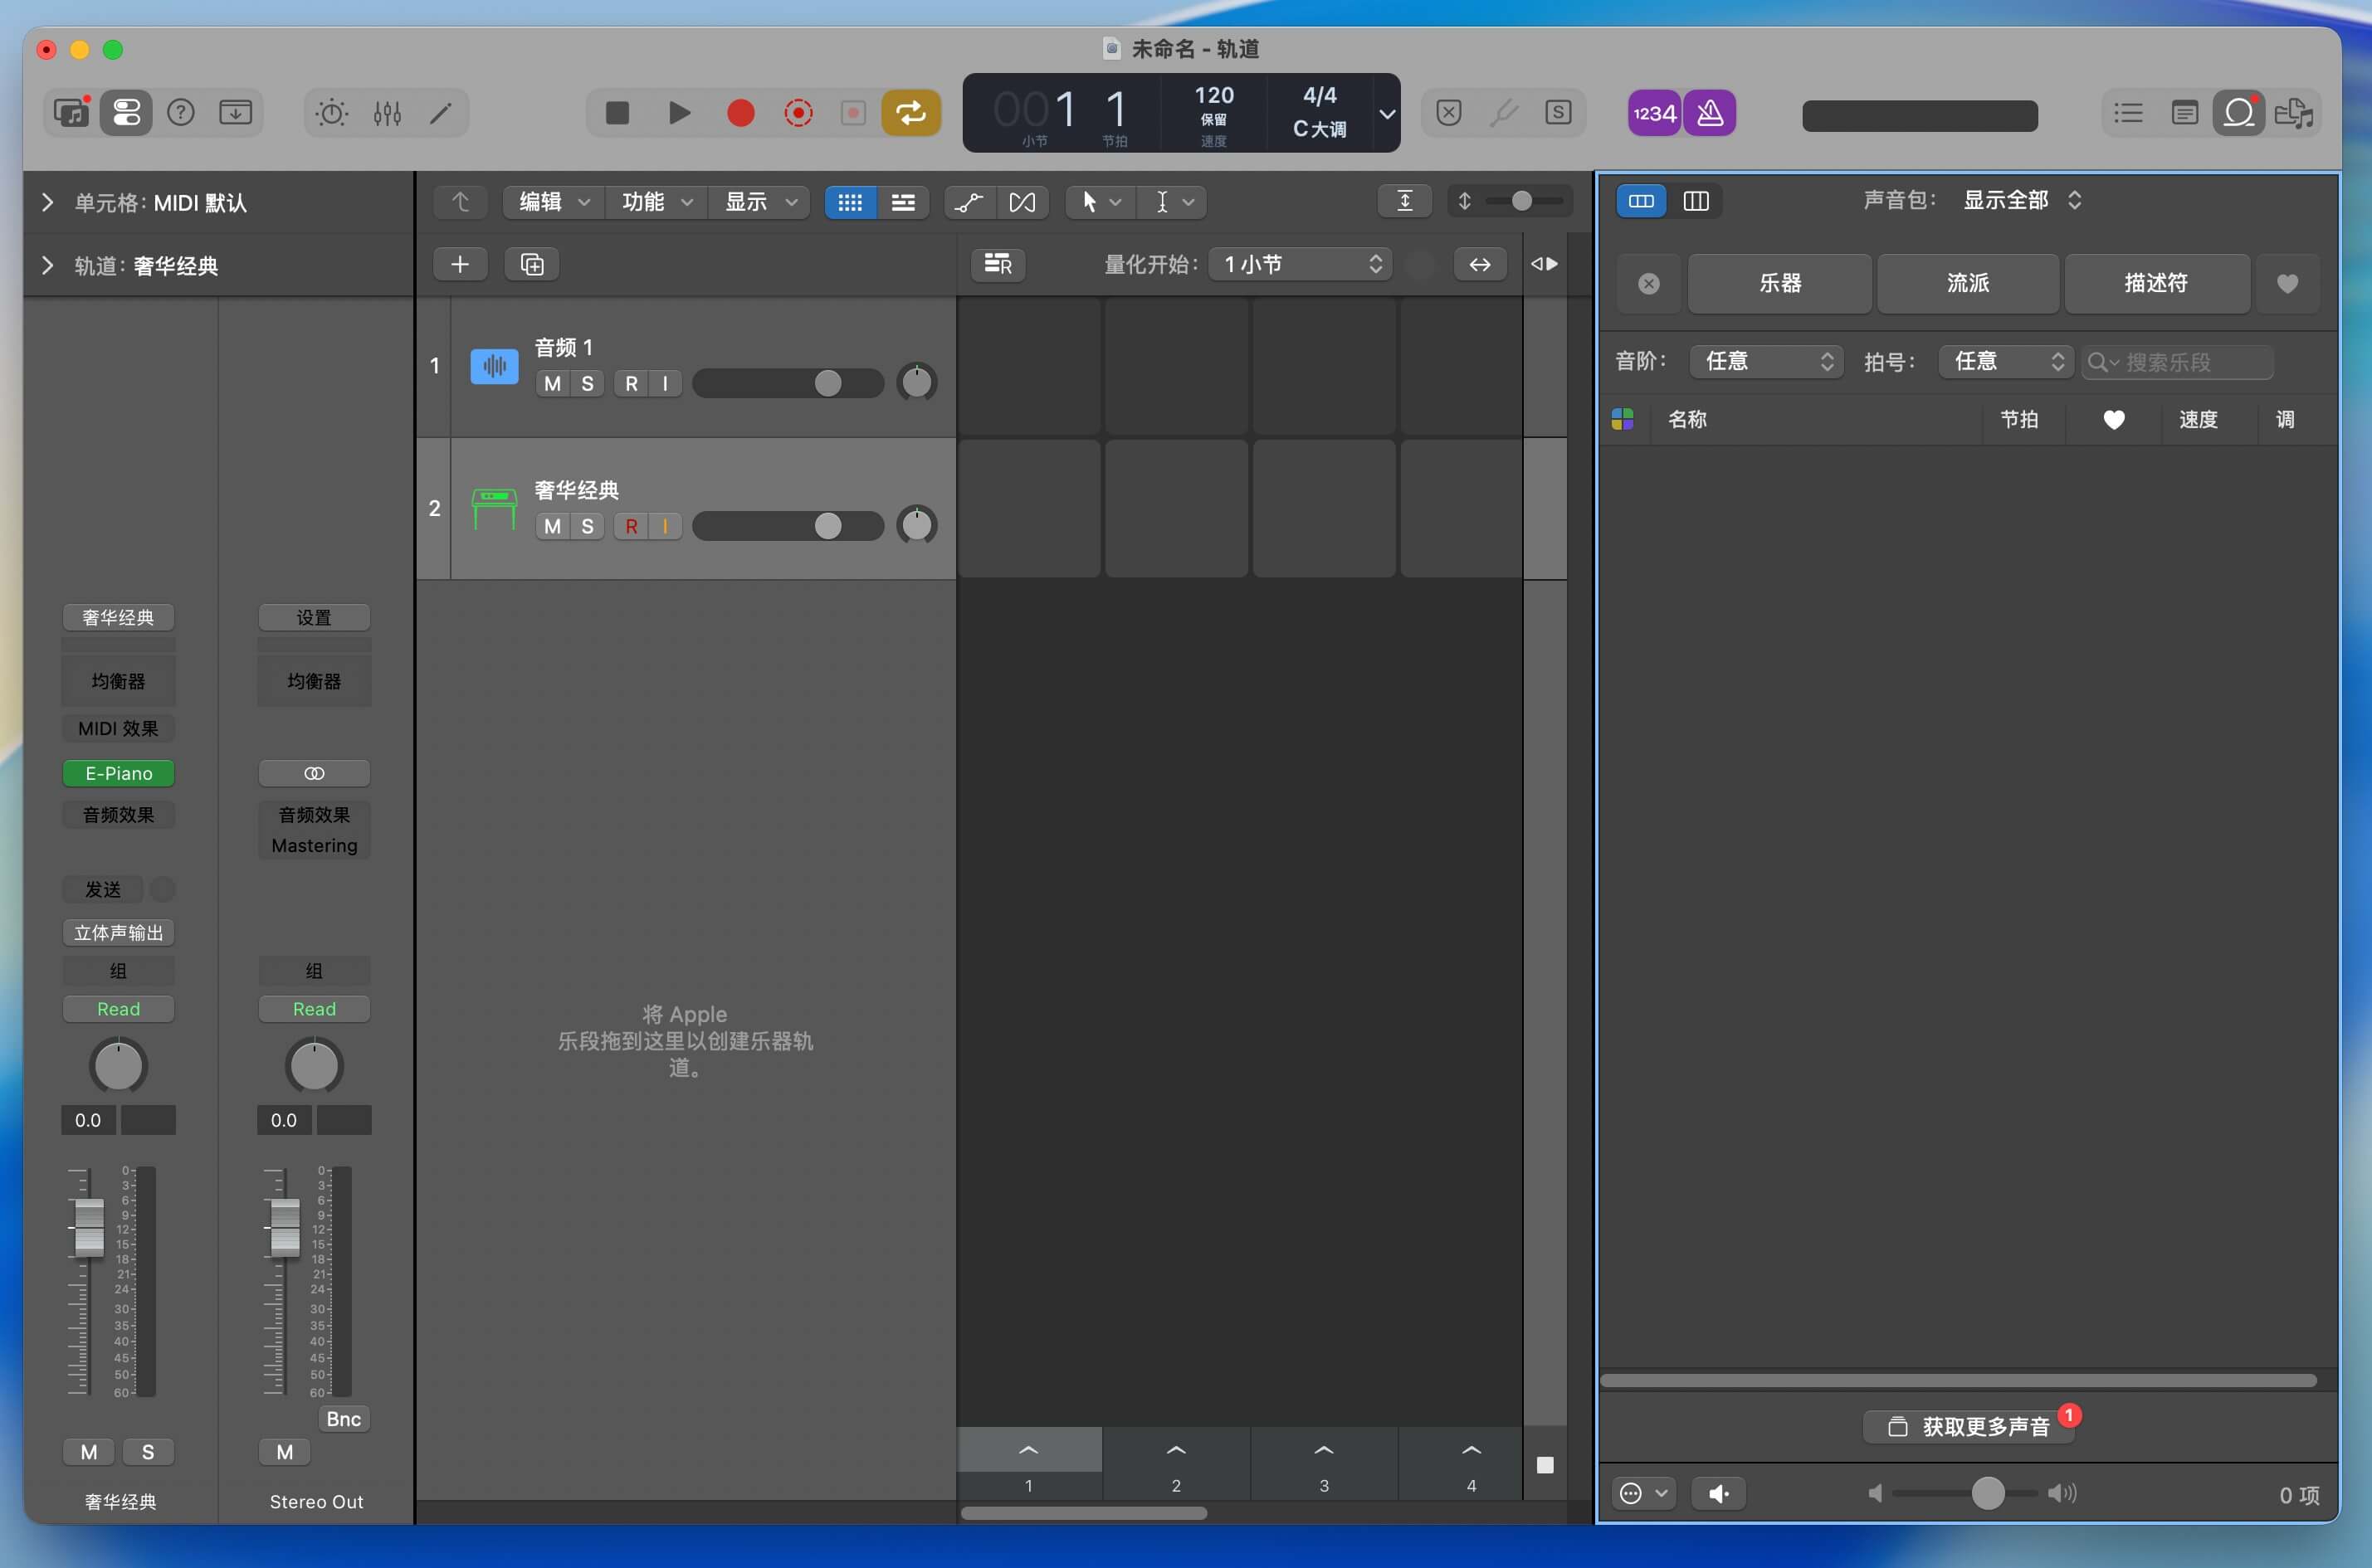Image resolution: width=2372 pixels, height=1568 pixels.
Task: Mute the 音频 1 track
Action: point(552,384)
